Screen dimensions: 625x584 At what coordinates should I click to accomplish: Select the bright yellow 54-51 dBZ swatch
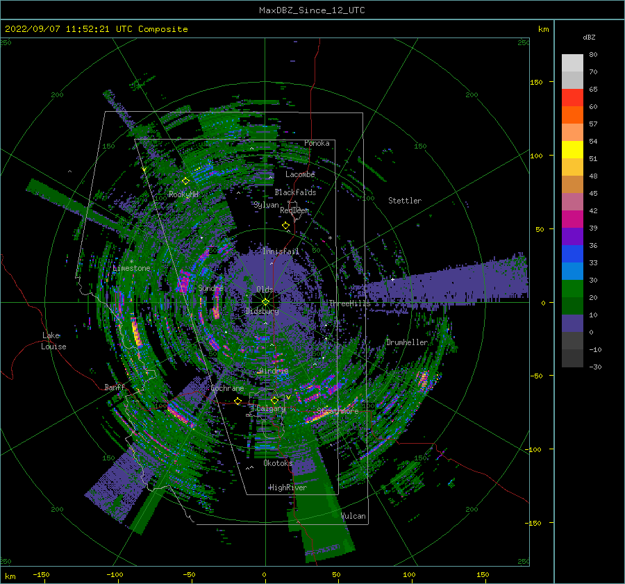point(572,149)
